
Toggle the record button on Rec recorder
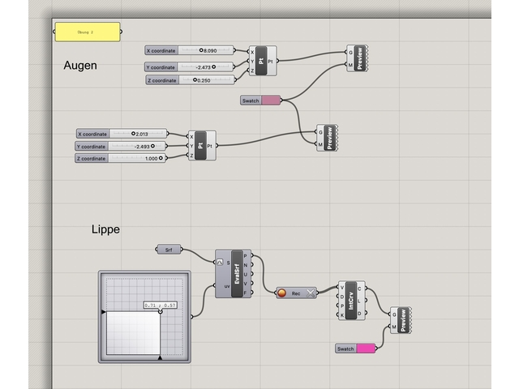click(282, 293)
